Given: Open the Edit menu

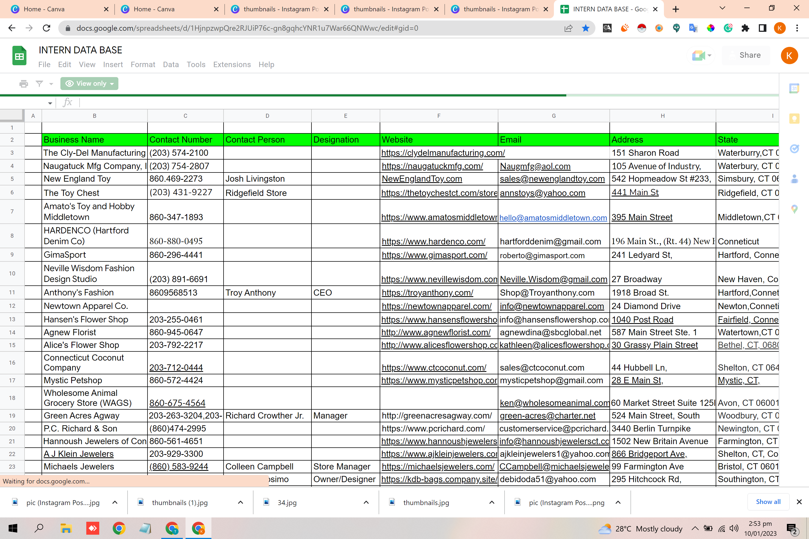Looking at the screenshot, I should coord(65,65).
